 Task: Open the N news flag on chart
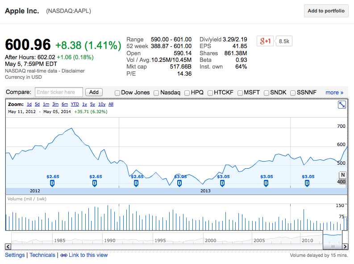click(342, 175)
